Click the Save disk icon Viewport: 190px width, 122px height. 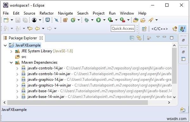point(18,20)
